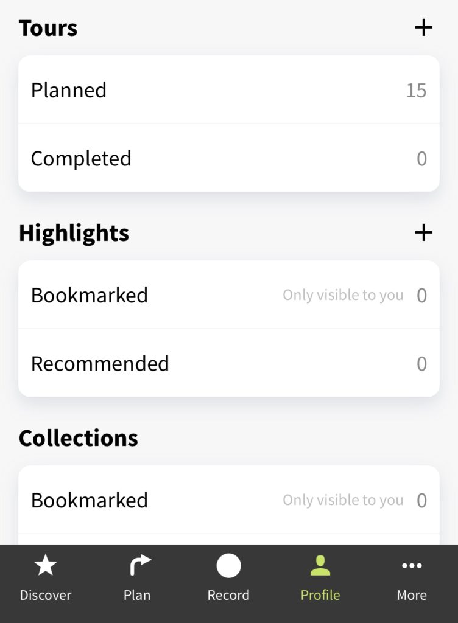Tap the Plan arrow icon
Viewport: 458px width, 623px height.
(x=139, y=565)
